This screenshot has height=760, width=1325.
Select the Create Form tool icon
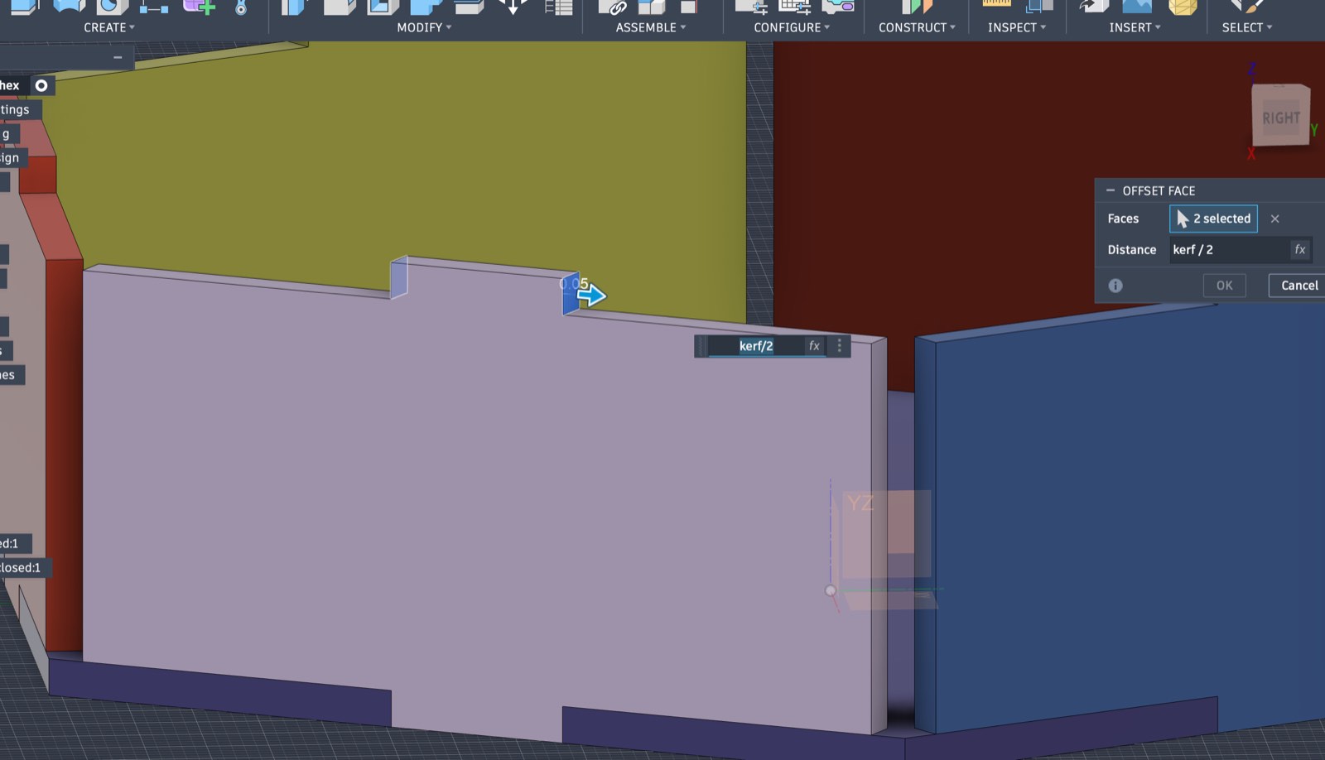[199, 7]
